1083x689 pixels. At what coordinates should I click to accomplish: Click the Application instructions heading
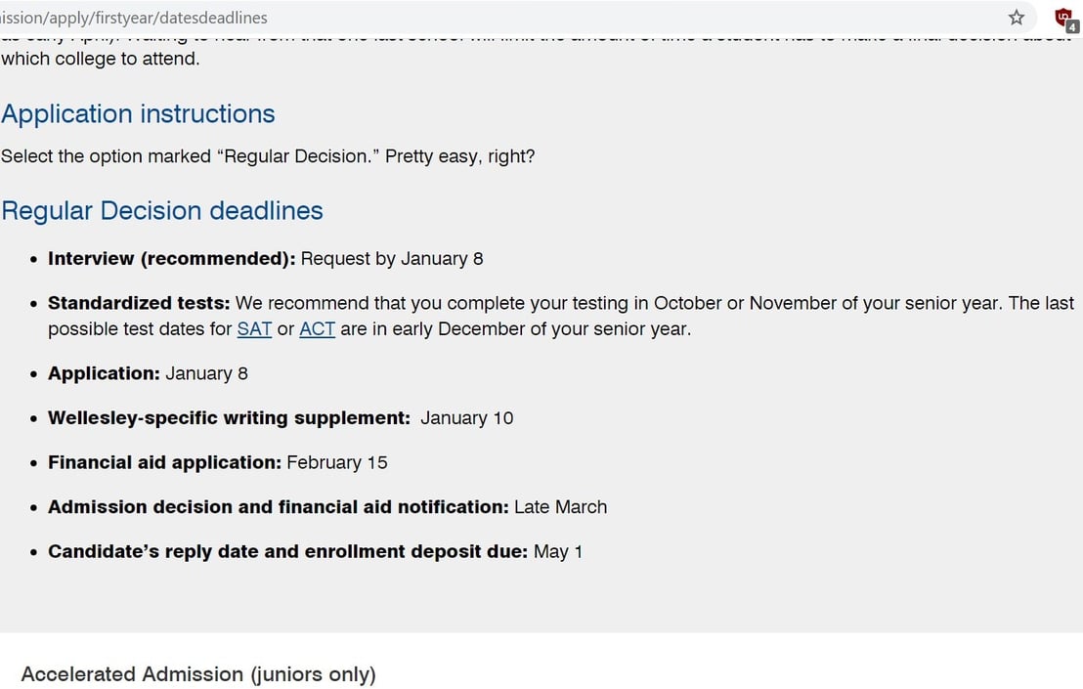138,114
